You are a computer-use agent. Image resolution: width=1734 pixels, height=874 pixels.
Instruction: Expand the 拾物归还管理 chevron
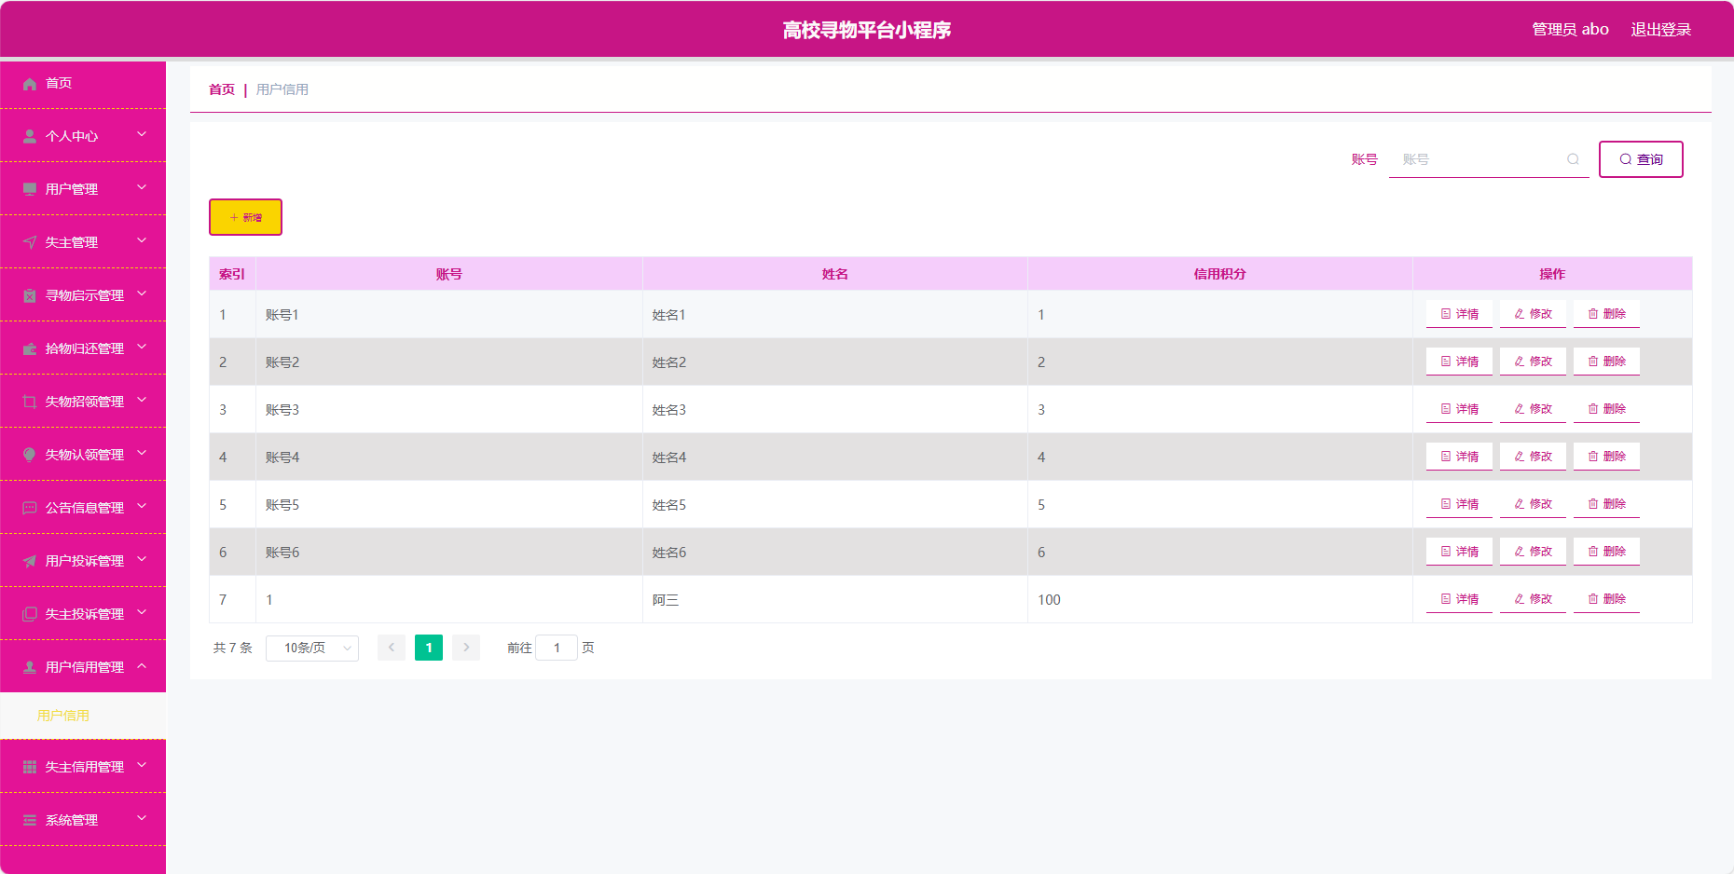(x=142, y=348)
